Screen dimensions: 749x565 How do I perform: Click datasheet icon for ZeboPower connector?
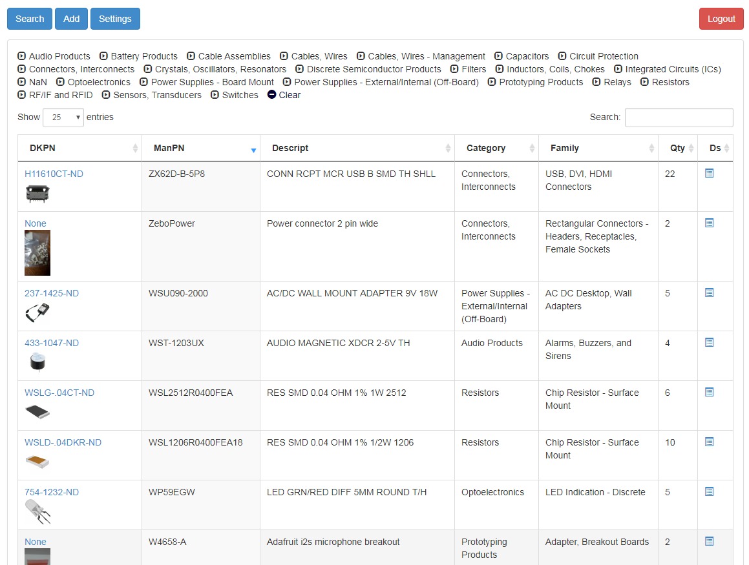tap(709, 223)
